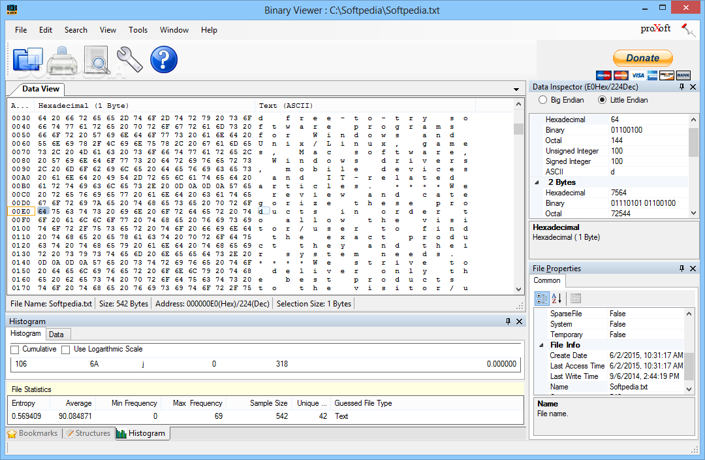The width and height of the screenshot is (705, 460).
Task: Open the Search menu
Action: click(76, 29)
